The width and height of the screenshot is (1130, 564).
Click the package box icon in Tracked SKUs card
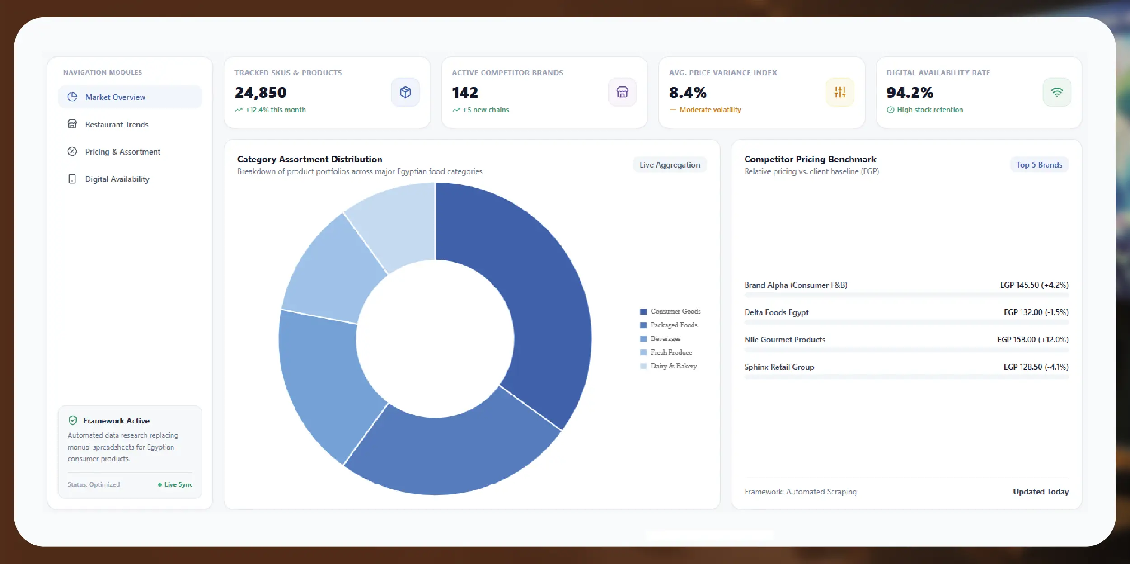(405, 92)
